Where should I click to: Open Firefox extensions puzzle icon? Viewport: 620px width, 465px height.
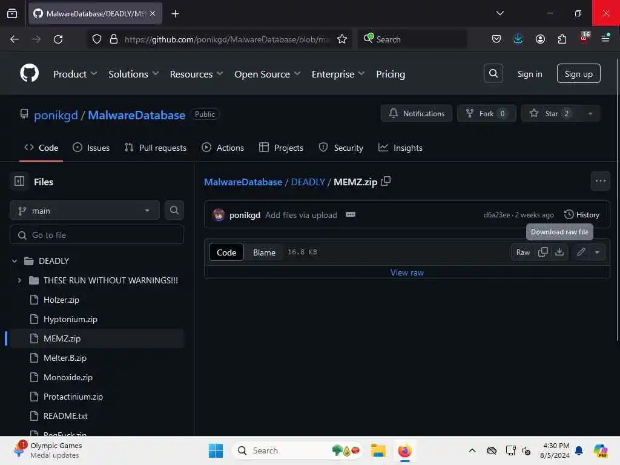coord(562,39)
